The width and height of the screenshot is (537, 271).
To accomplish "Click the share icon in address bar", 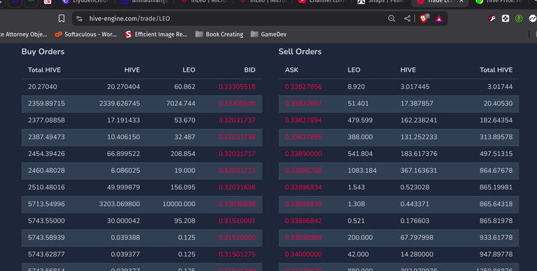I will [x=407, y=18].
